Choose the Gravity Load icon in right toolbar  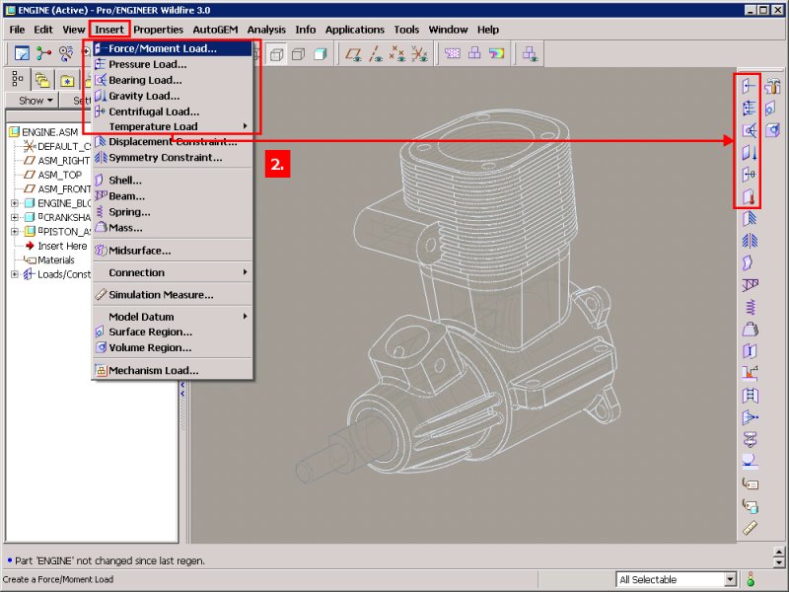coord(749,152)
